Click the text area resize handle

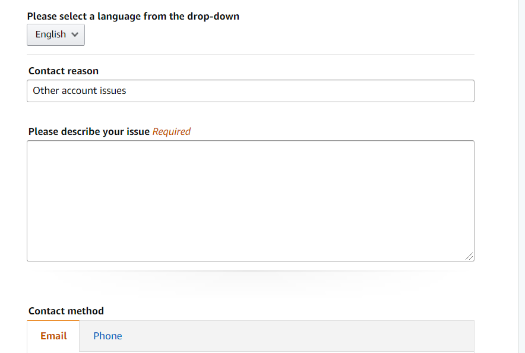click(x=469, y=256)
